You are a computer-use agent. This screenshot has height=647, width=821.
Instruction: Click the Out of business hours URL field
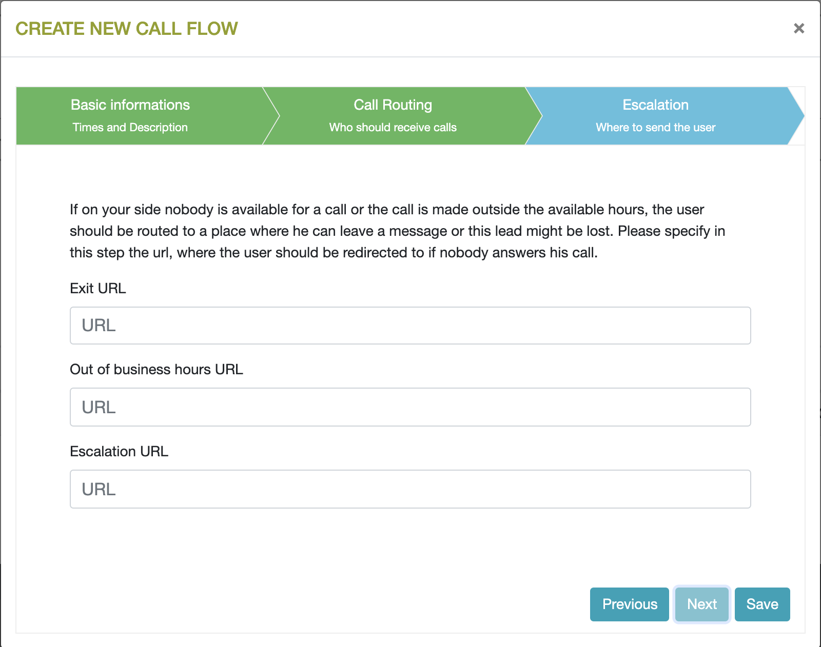pyautogui.click(x=410, y=407)
